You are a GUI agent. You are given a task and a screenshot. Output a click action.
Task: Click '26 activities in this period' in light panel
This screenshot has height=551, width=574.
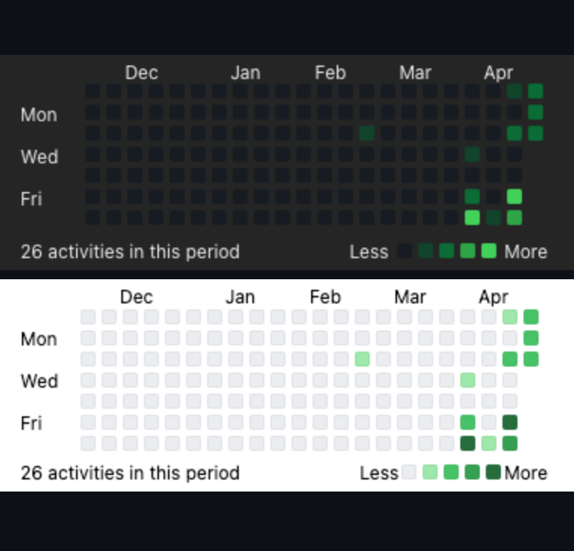coord(130,473)
